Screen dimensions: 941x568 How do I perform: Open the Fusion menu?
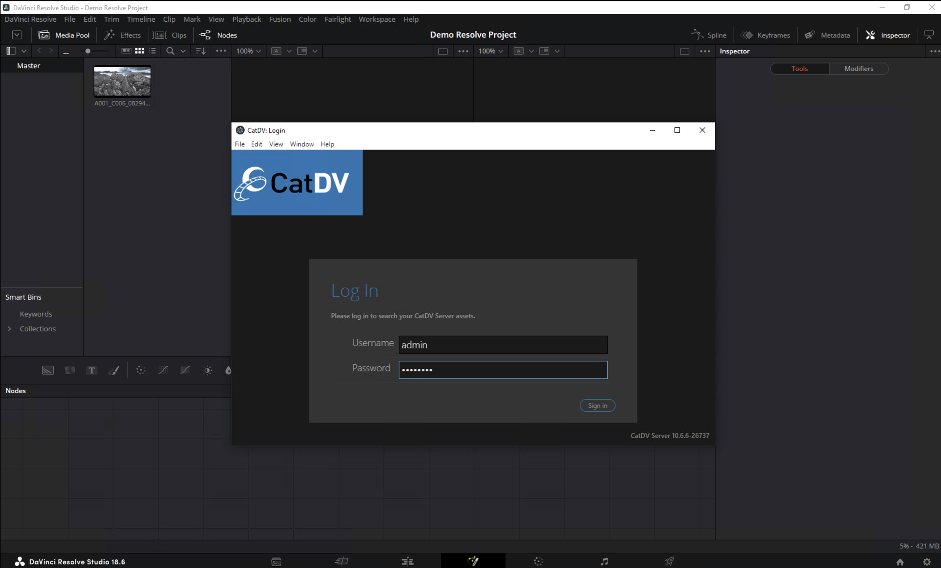280,19
